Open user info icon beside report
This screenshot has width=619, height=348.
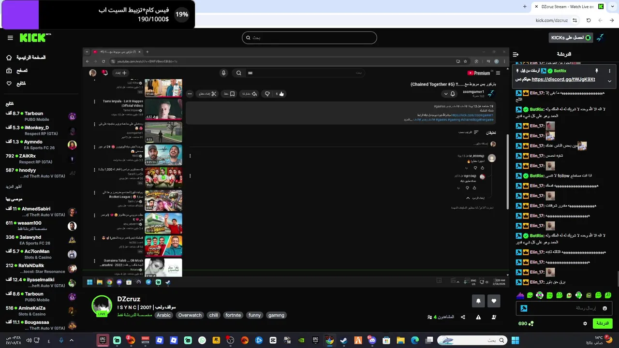[x=494, y=317]
